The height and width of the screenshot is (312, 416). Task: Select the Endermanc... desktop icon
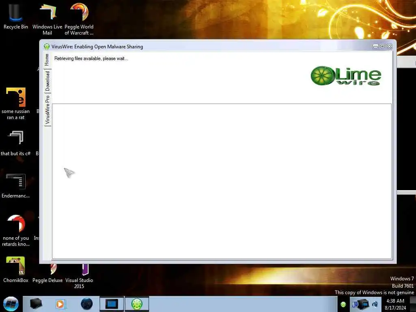pos(16,185)
